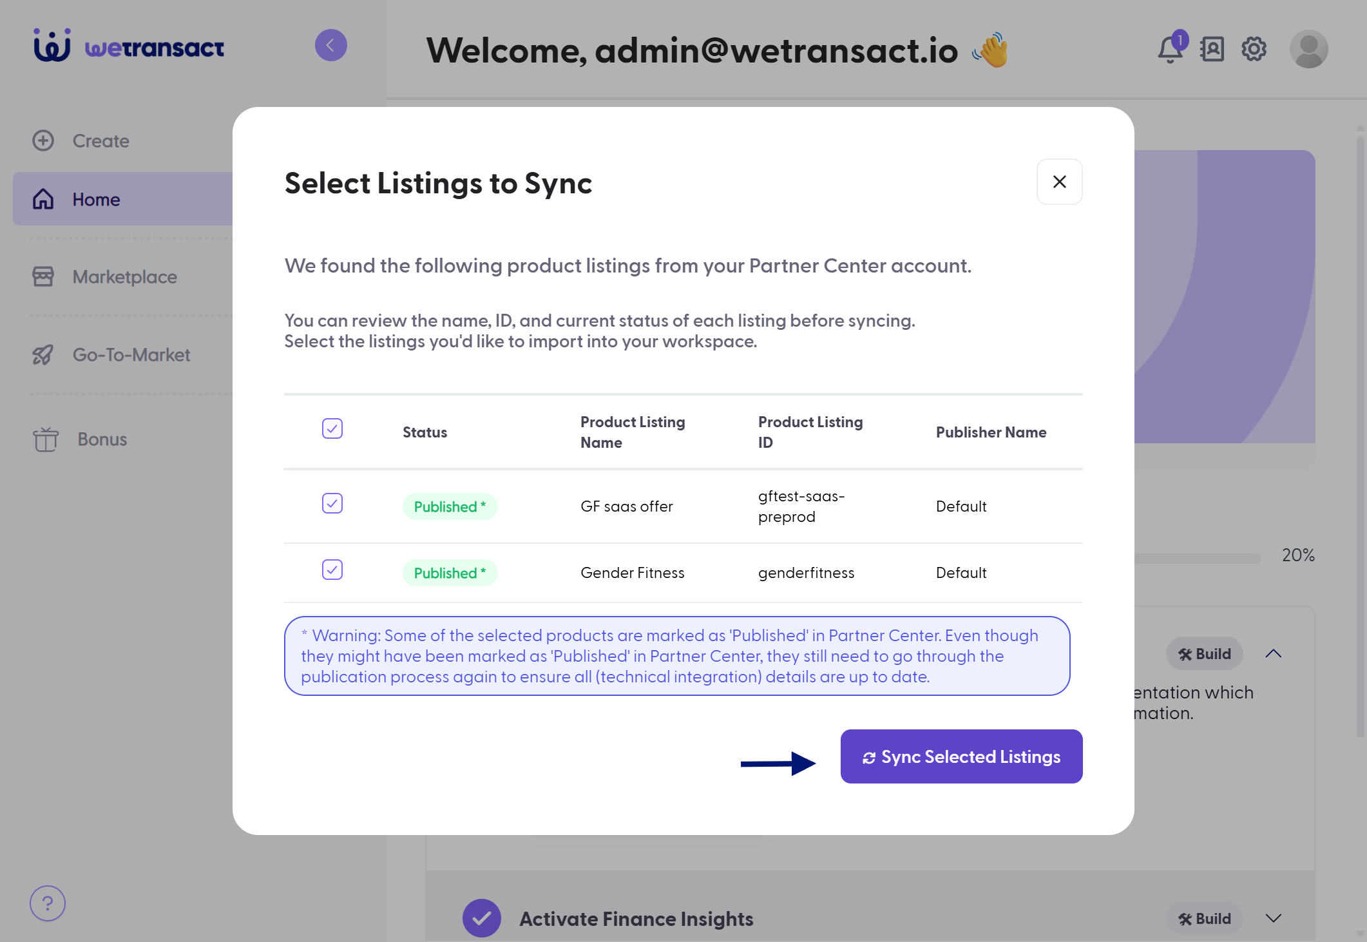The width and height of the screenshot is (1367, 942).
Task: Click Default publisher in Gender Fitness row
Action: [961, 573]
